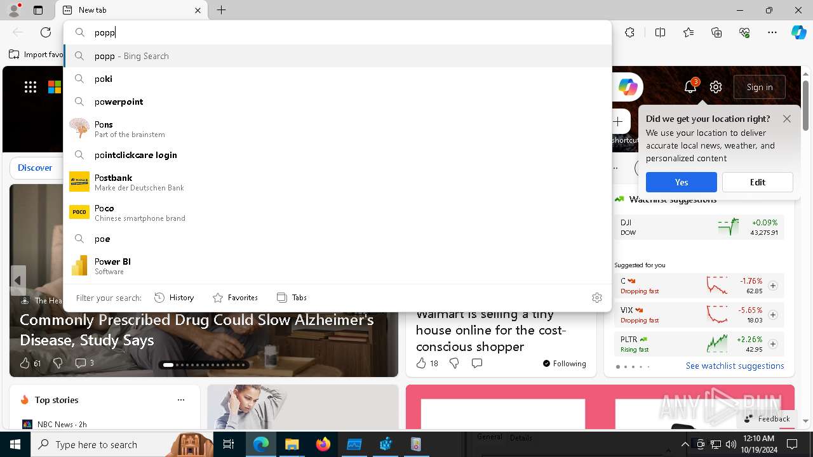Screen dimensions: 813x457
Task: Open the profile icon in title bar
Action: (x=13, y=10)
